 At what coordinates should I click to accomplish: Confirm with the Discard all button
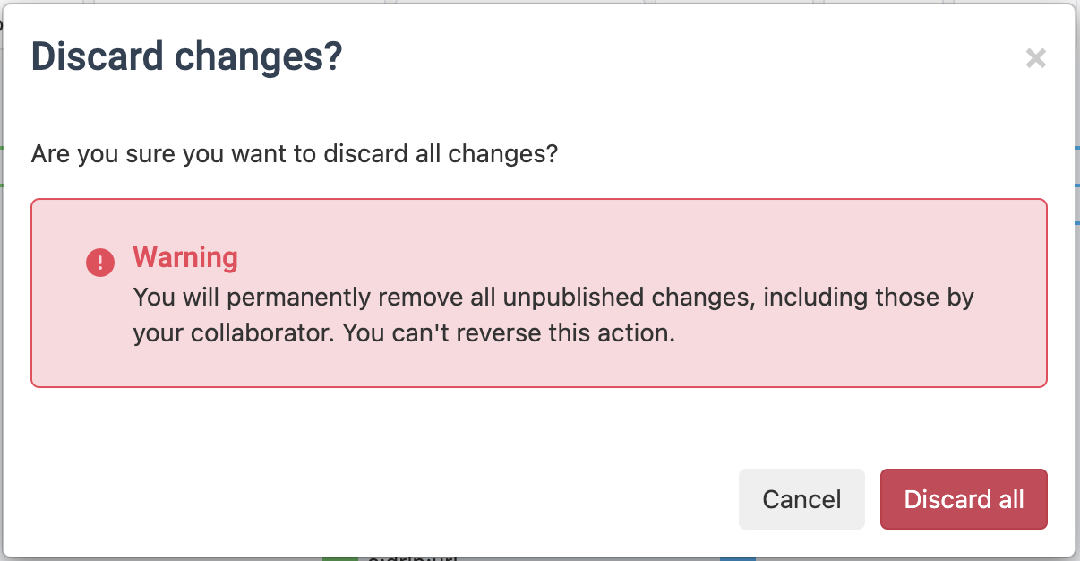click(x=964, y=499)
